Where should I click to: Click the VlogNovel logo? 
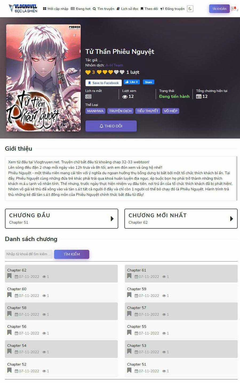[23, 9]
